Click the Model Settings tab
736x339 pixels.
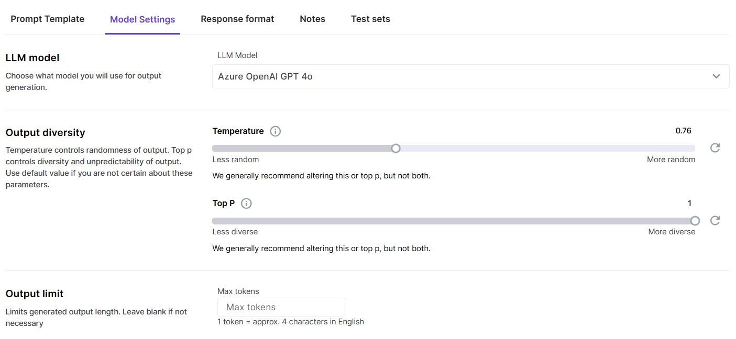142,19
